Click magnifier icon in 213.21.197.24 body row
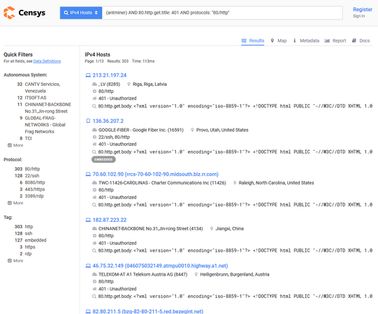This screenshot has width=378, height=314. coord(94,106)
